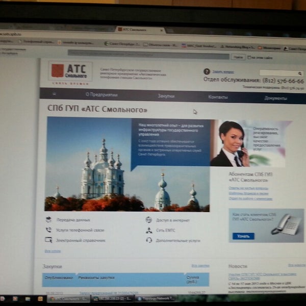This screenshot has height=306, width=306.
Task: Click the ATC Смольного logo
Action: (x=70, y=71)
